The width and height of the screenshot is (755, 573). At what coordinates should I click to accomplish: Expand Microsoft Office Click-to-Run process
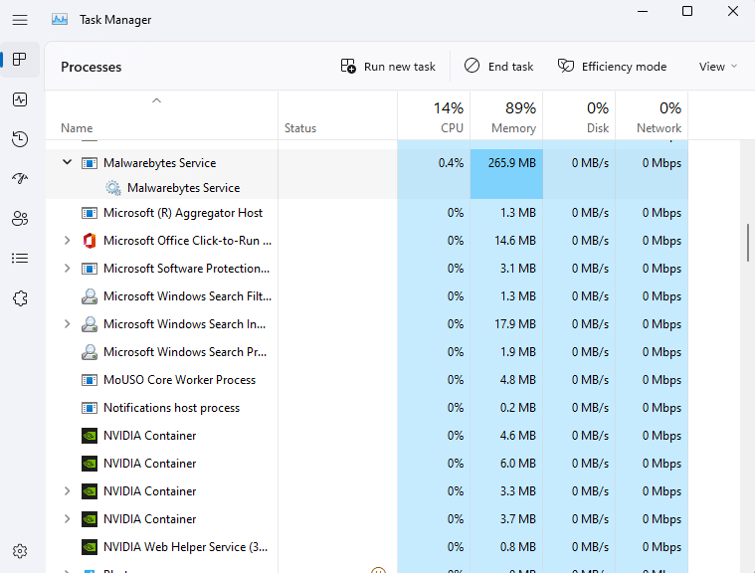[67, 241]
